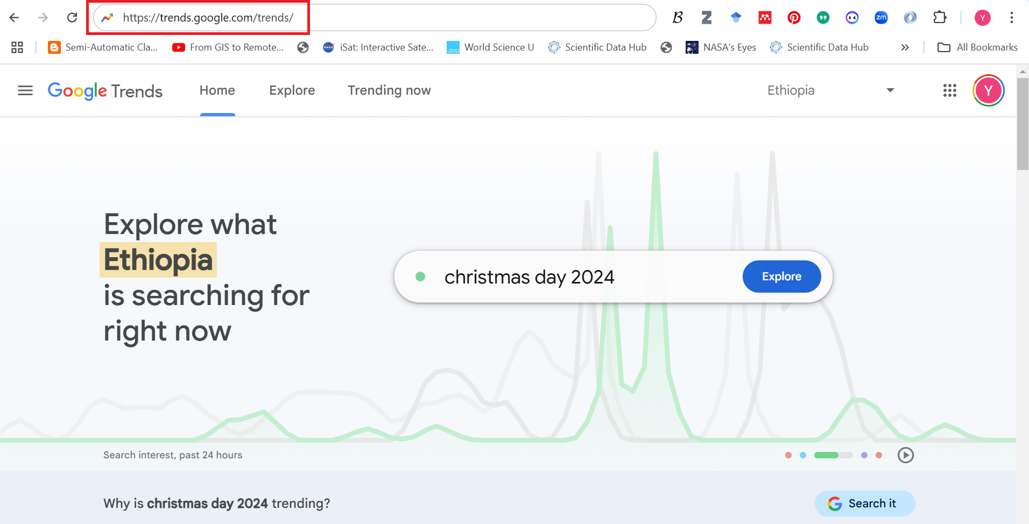Open the script B extension icon
1029x524 pixels.
[x=678, y=18]
